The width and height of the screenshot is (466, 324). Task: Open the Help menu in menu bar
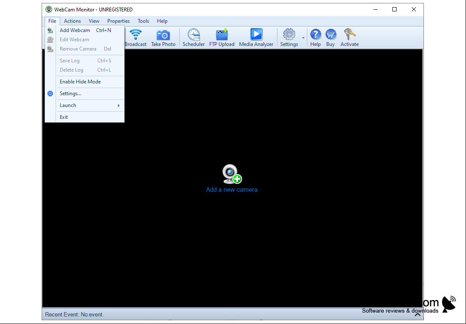pos(162,21)
